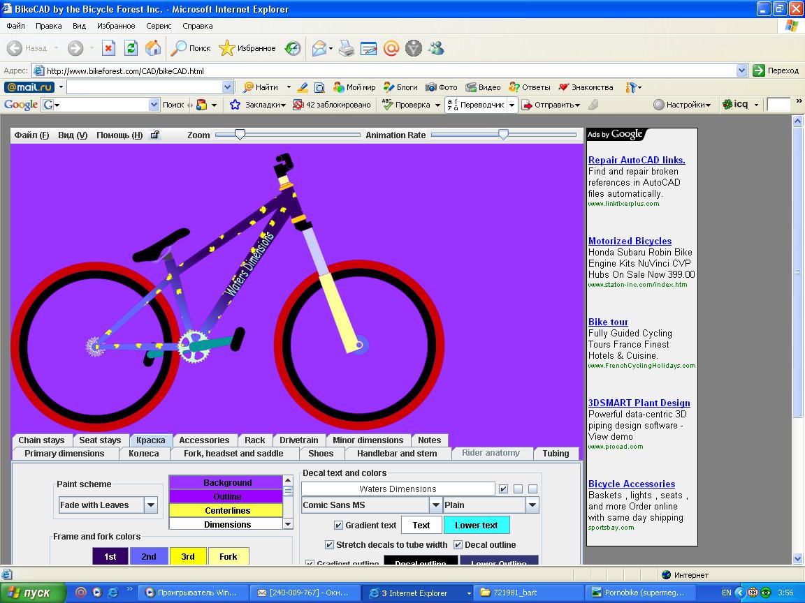This screenshot has height=603, width=805.
Task: Click the Print icon in toolbar
Action: 347,48
